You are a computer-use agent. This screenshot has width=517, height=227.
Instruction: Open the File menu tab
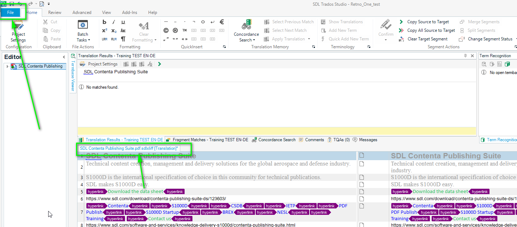pyautogui.click(x=11, y=13)
